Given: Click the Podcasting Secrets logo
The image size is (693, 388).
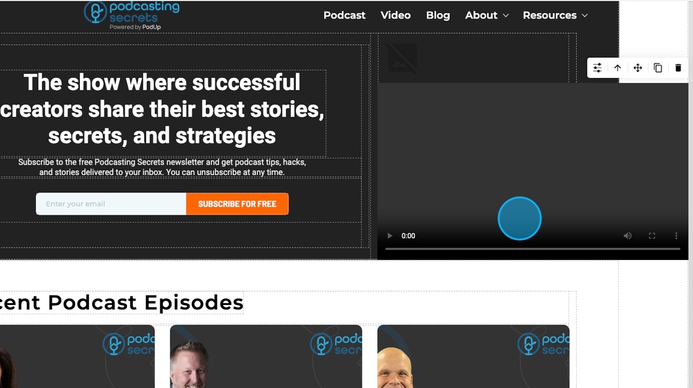Looking at the screenshot, I should (x=132, y=15).
